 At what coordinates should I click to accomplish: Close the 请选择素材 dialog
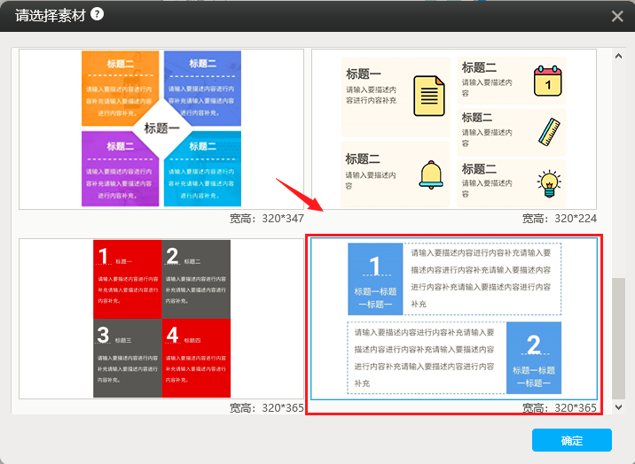(617, 16)
